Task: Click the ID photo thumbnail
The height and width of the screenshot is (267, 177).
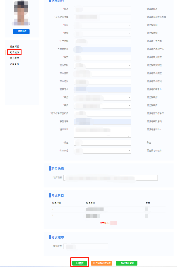Action: click(21, 13)
